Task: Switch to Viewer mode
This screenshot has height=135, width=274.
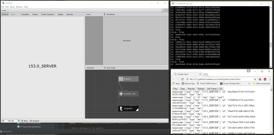Action: coord(5,14)
